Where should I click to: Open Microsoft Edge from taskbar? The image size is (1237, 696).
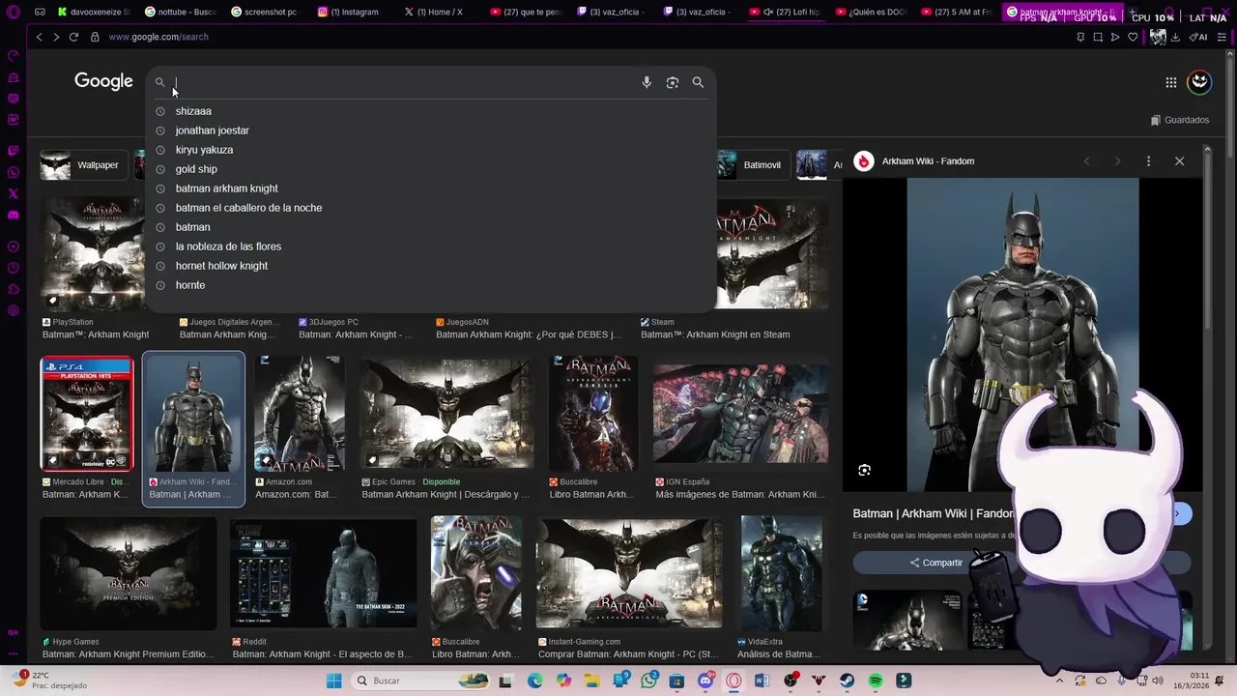[535, 681]
